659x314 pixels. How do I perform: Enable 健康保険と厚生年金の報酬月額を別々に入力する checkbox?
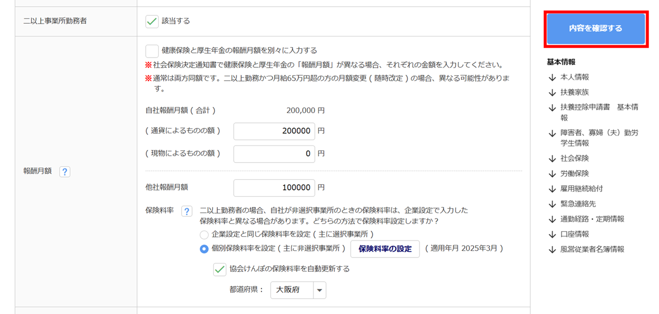(x=152, y=51)
